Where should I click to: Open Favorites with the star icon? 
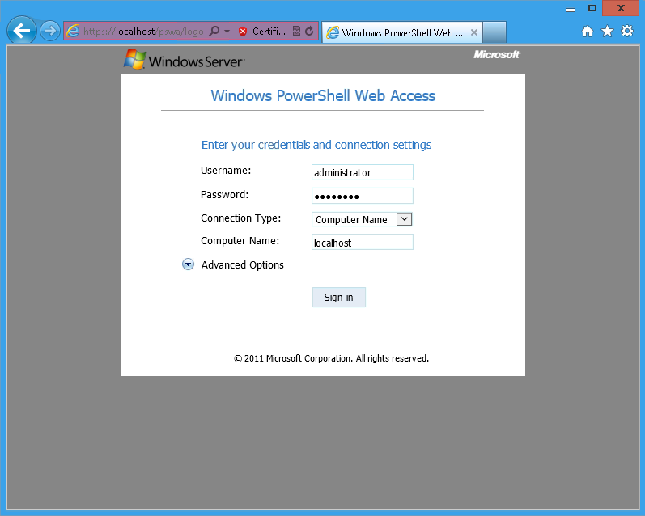click(x=607, y=32)
